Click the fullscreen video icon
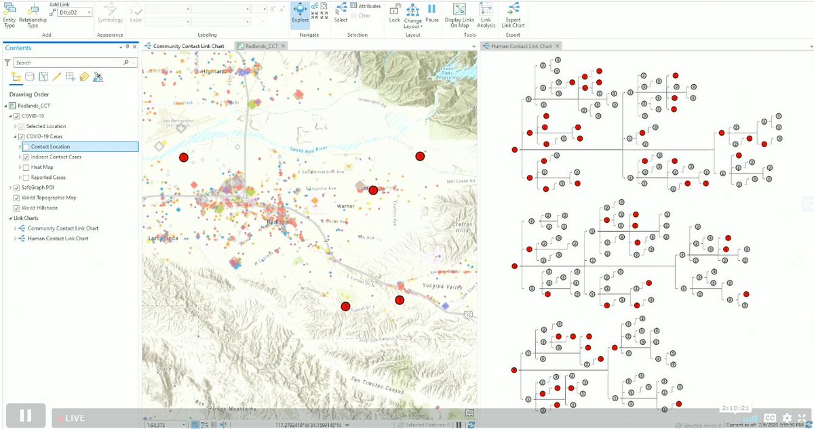The image size is (814, 429). pos(803,417)
